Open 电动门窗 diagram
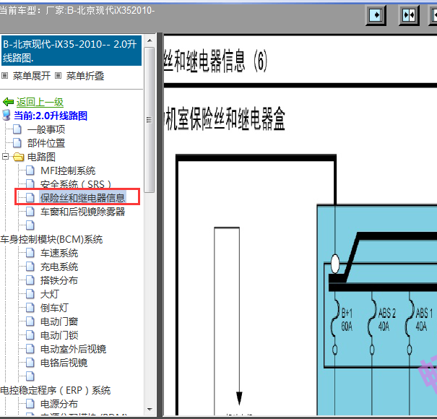The height and width of the screenshot is (419, 437). [x=59, y=321]
